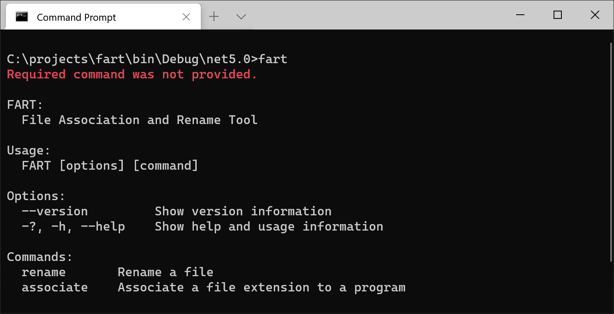The image size is (614, 314).
Task: Click 'FART [options] [command]' usage line
Action: [x=110, y=166]
